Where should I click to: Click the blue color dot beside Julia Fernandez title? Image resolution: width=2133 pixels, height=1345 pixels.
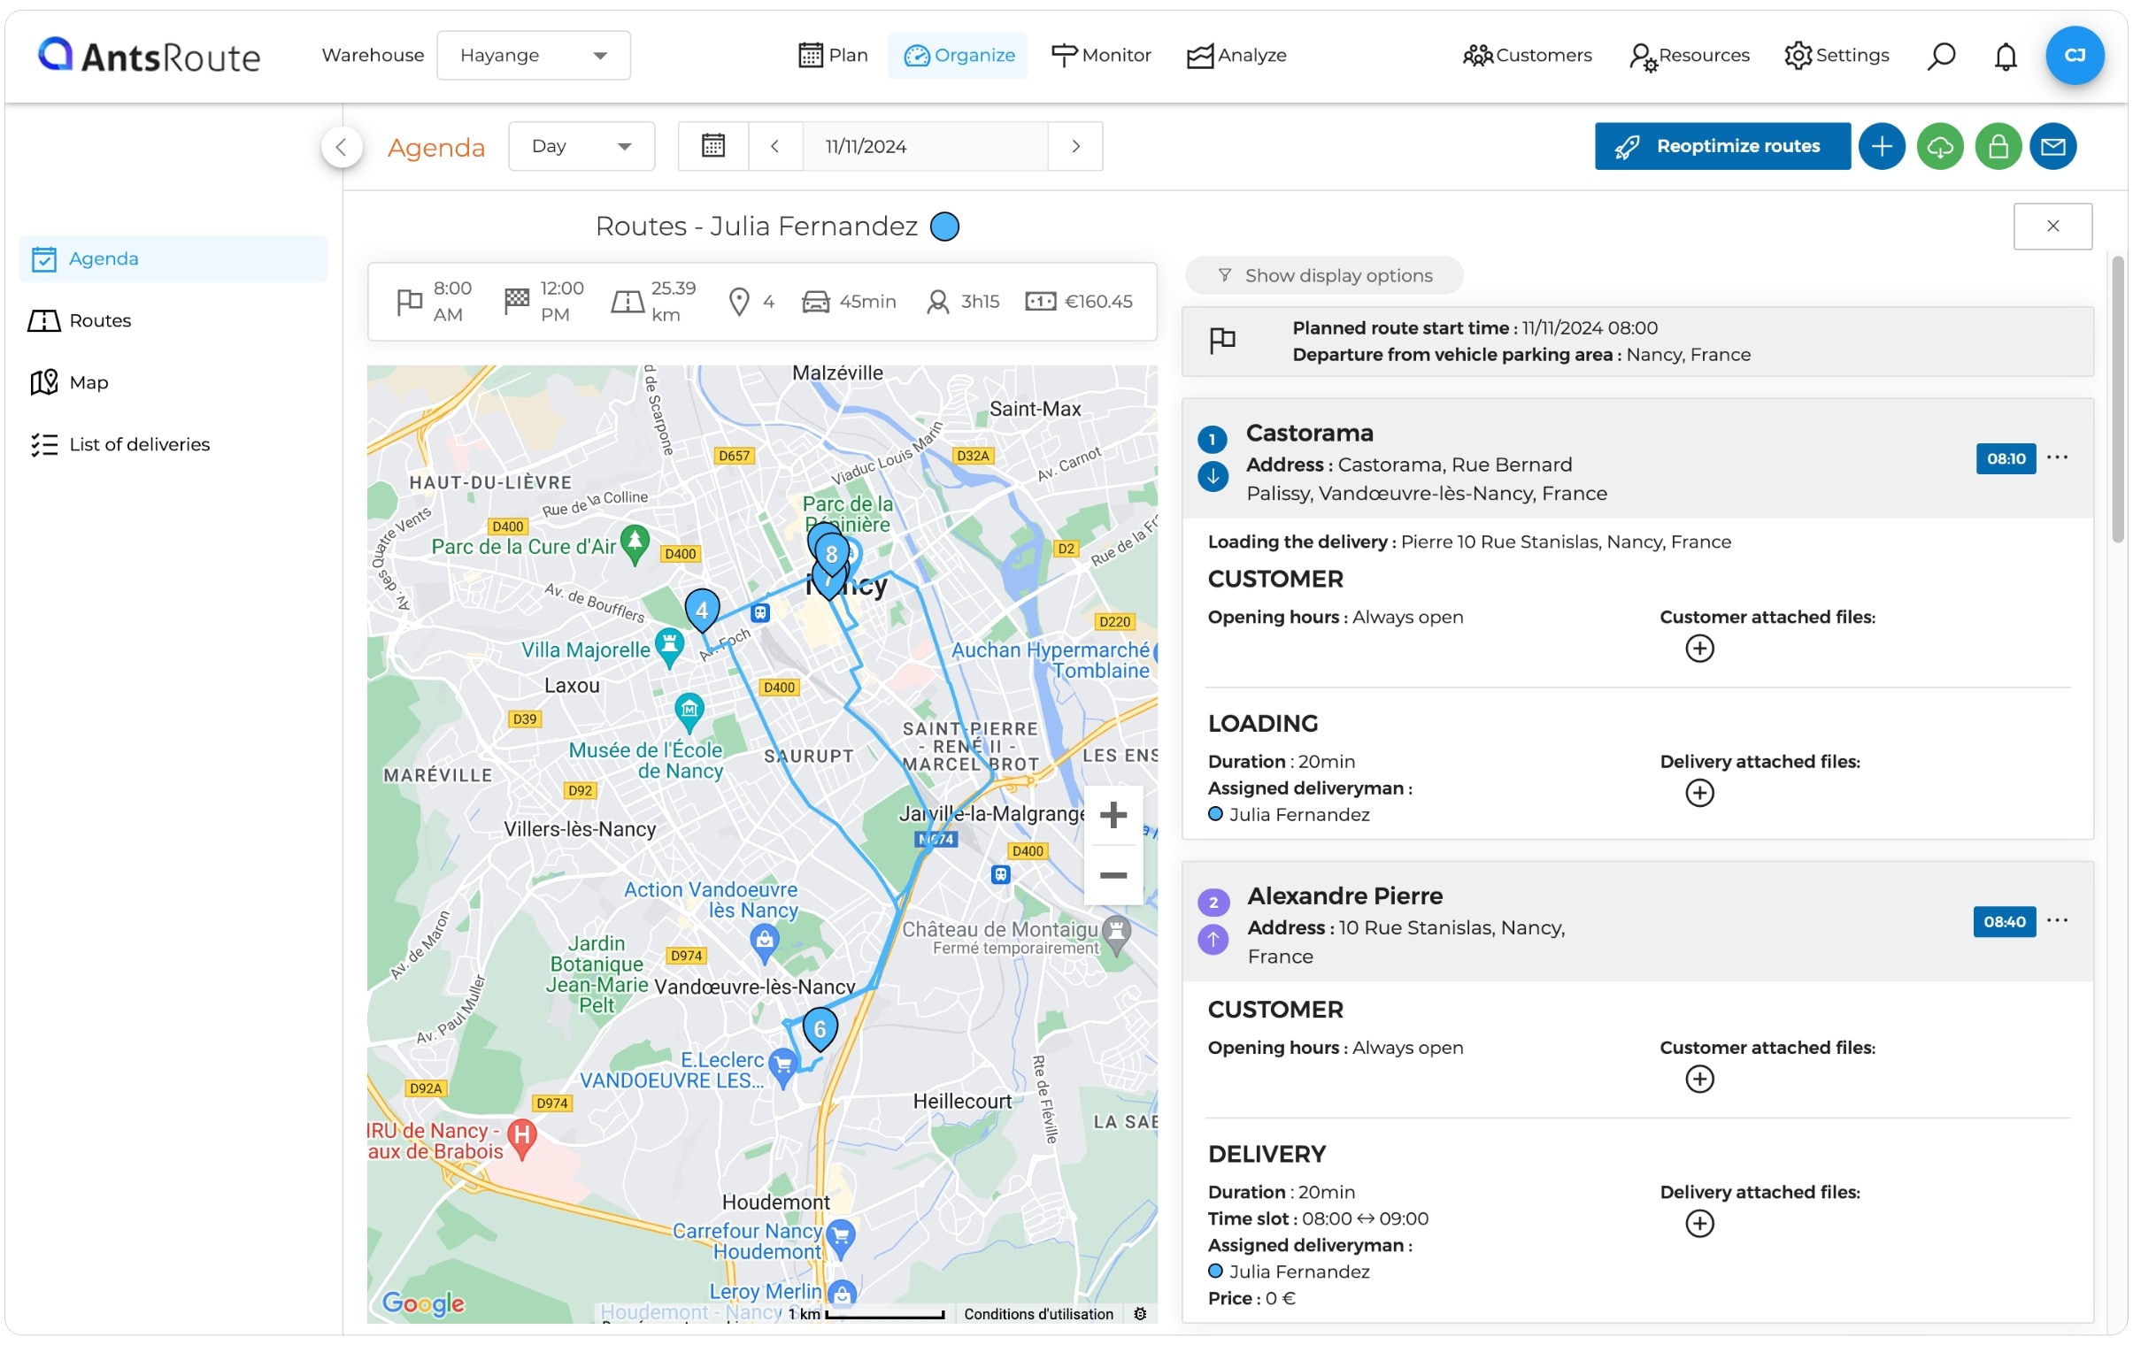(944, 227)
